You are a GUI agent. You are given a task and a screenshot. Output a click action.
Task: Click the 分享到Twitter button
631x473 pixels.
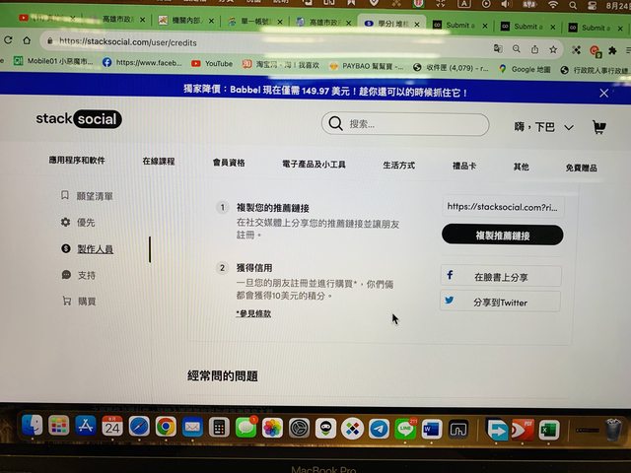501,303
